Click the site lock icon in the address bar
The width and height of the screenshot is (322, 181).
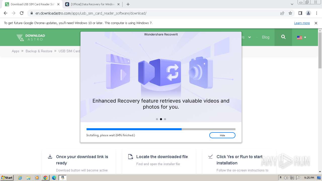tap(31, 13)
